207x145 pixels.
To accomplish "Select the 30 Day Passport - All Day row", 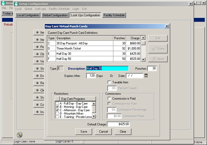I will 94,43.
